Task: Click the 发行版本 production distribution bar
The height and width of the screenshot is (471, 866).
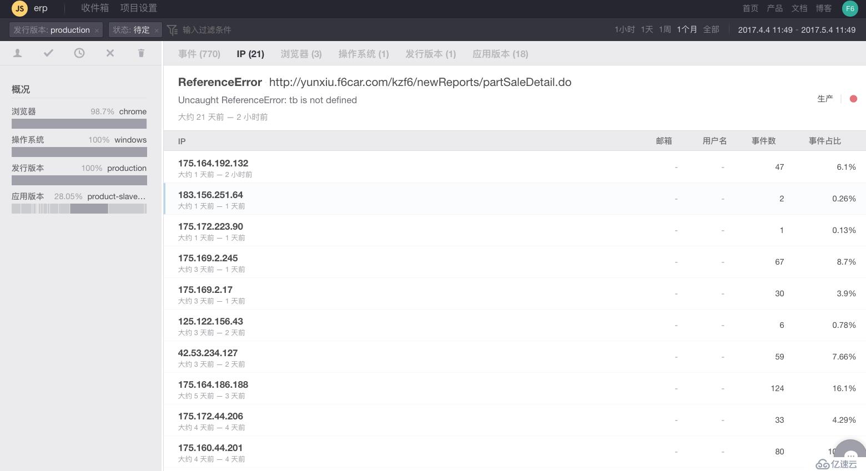Action: [79, 180]
